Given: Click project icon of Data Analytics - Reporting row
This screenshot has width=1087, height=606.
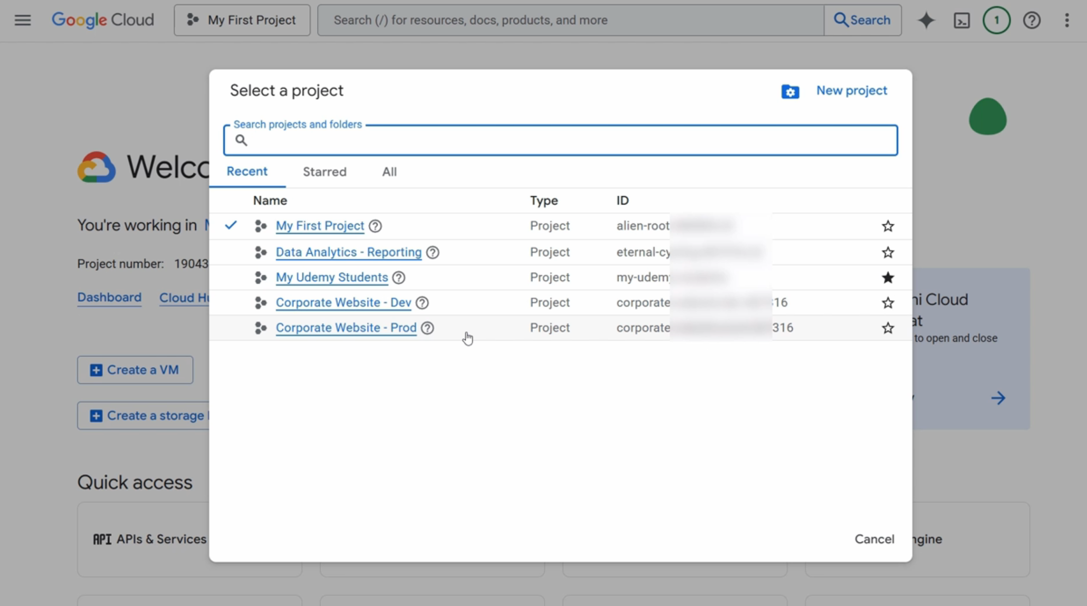Looking at the screenshot, I should pos(261,252).
